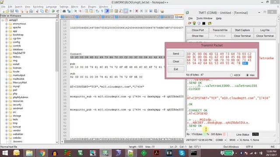Open the Encoding menu in Notepad++
Viewport: 280px width, 157px height.
click(x=38, y=7)
